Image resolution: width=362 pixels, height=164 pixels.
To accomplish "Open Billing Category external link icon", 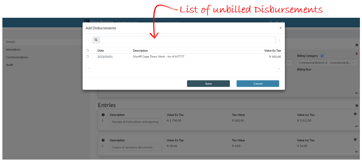I will 322,56.
